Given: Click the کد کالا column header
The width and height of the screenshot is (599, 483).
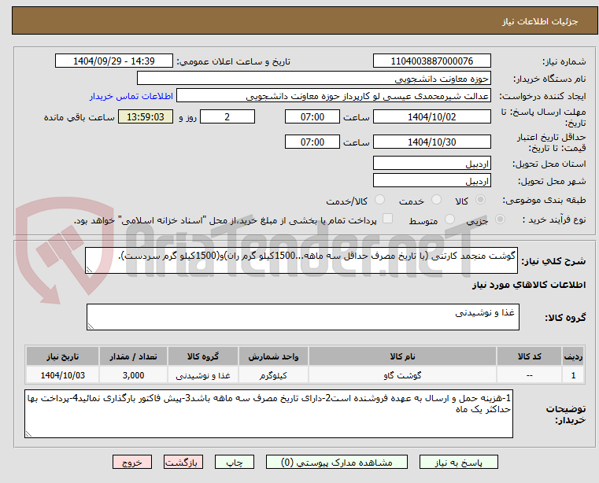Looking at the screenshot, I should 529,356.
